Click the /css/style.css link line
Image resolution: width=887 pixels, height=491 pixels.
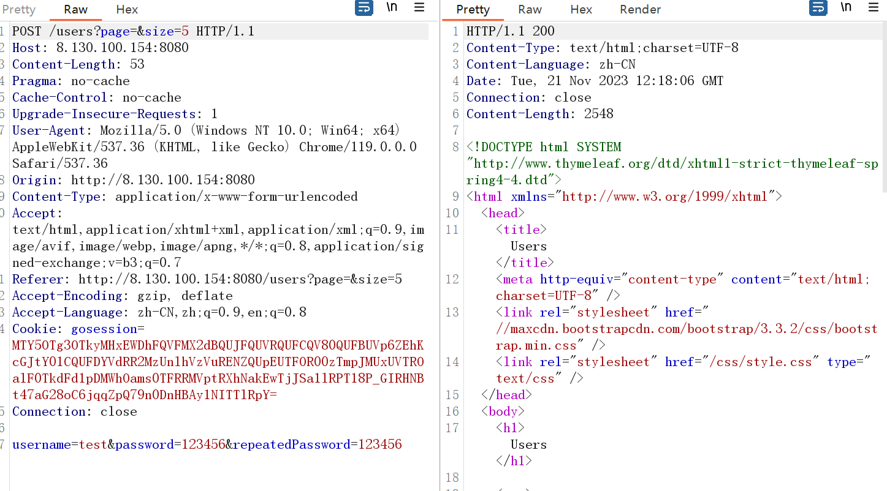coord(683,362)
